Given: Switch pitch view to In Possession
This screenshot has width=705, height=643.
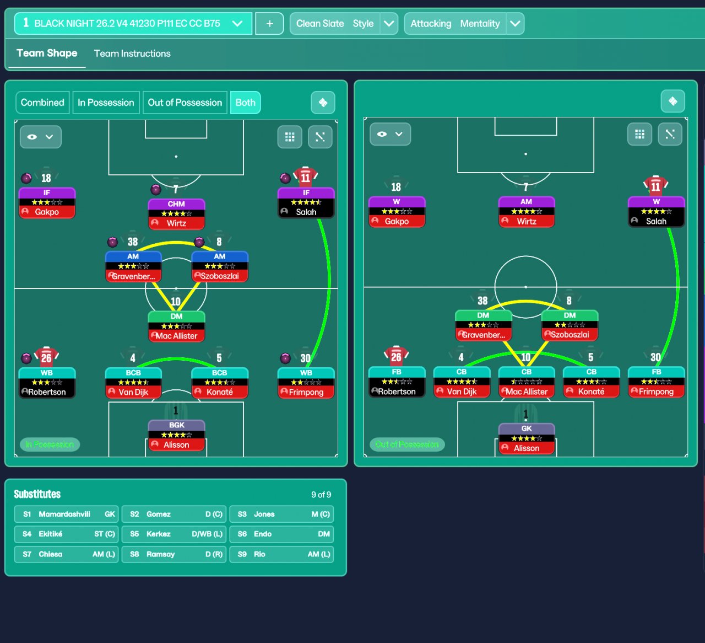Looking at the screenshot, I should [x=106, y=103].
